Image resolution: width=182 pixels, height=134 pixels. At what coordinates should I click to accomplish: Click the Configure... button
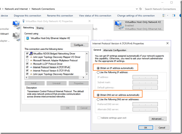coord(79,45)
